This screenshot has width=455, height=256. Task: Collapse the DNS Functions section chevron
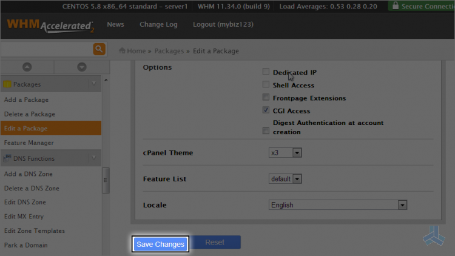point(93,158)
